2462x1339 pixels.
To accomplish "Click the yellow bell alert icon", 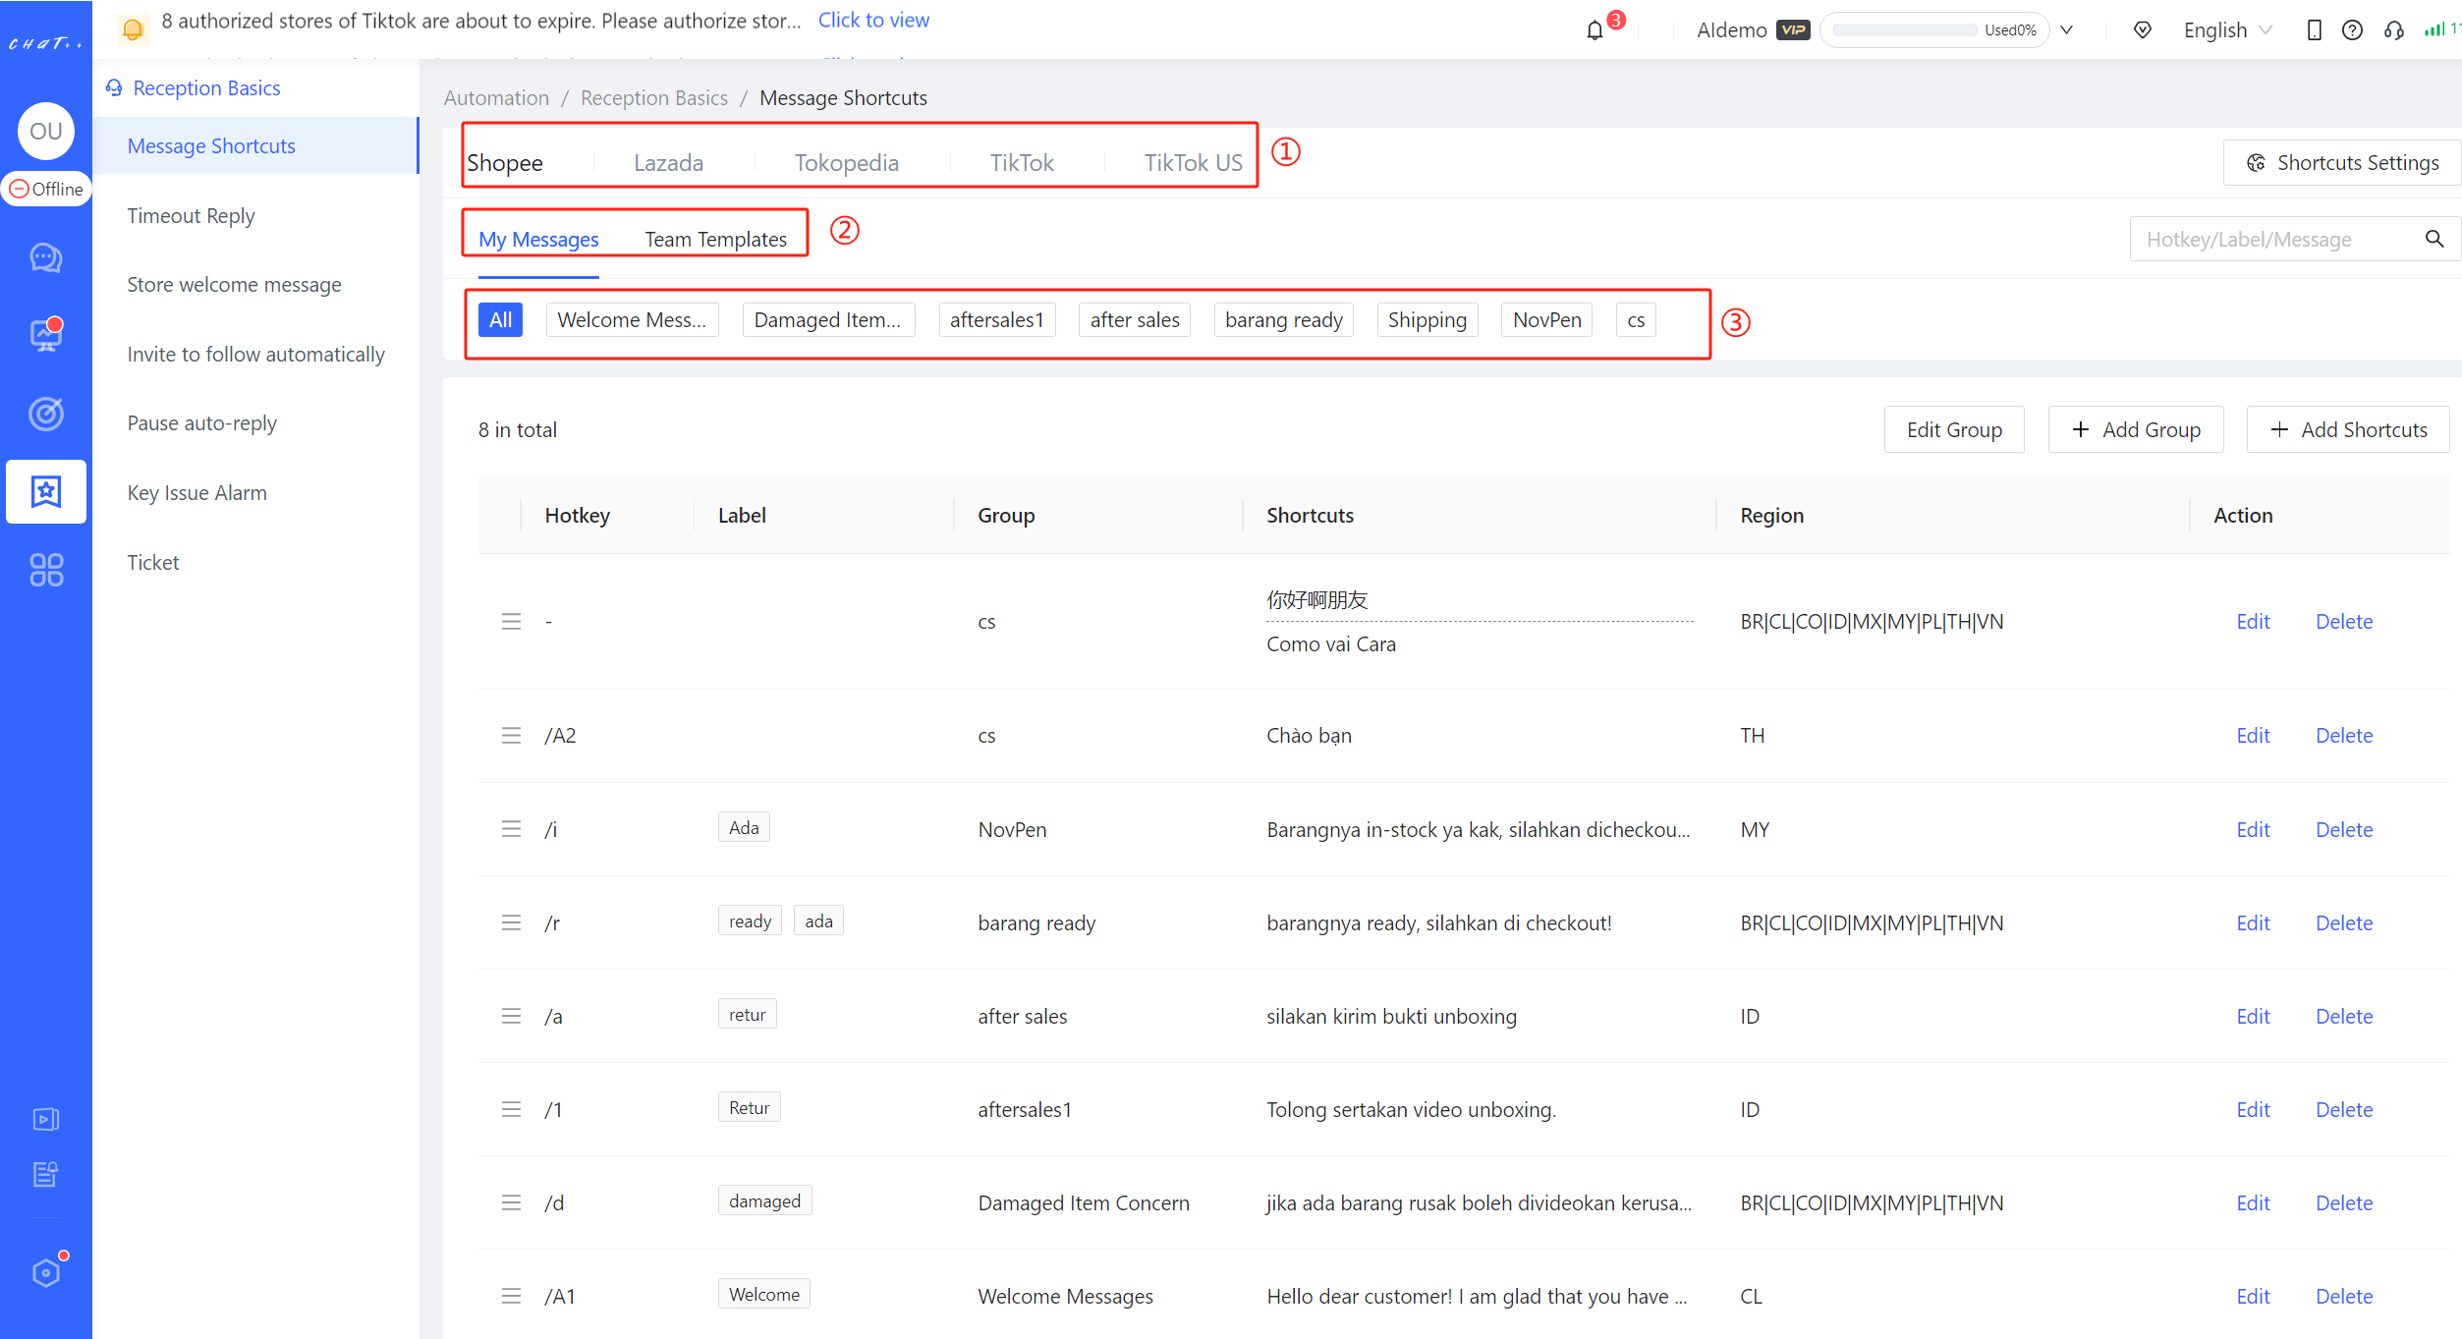I will pos(133,29).
